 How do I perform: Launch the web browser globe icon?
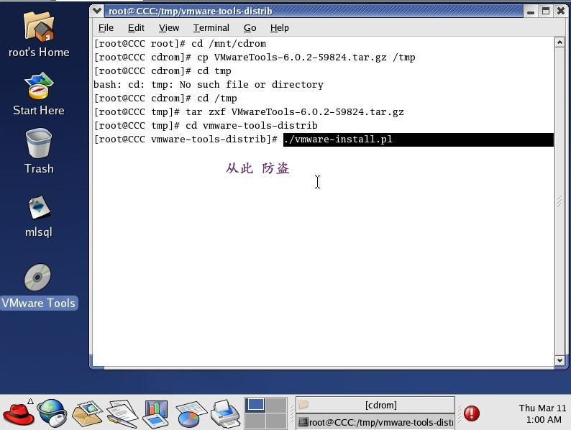(x=52, y=413)
